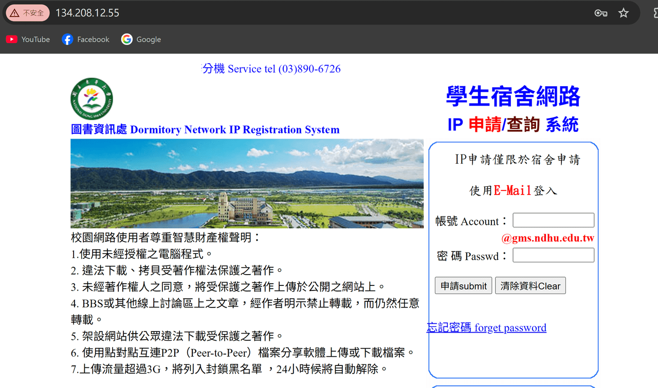Image resolution: width=658 pixels, height=388 pixels.
Task: Click rule 5 about 架設網站供公眾違法下載
Action: (x=177, y=336)
